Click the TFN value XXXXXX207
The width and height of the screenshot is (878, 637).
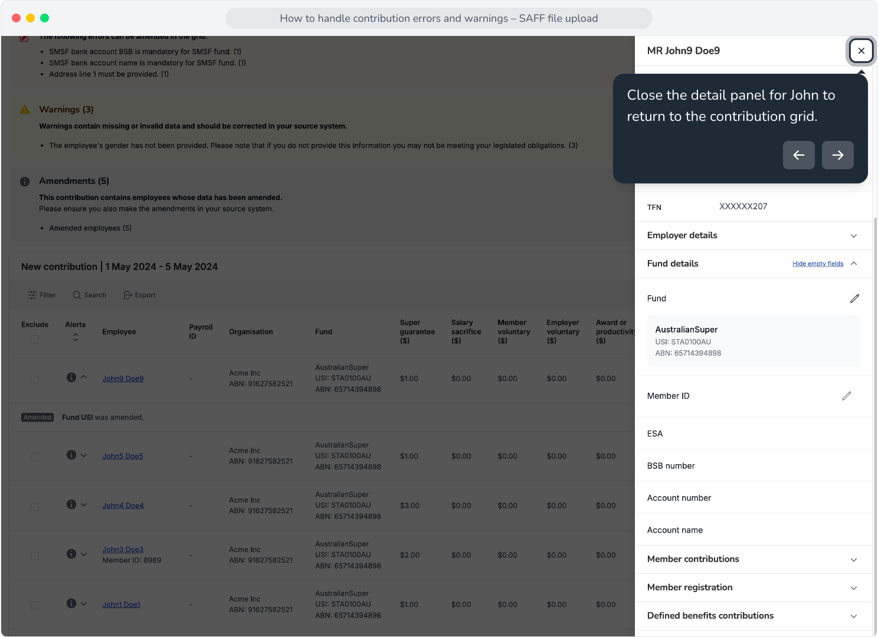pos(743,206)
